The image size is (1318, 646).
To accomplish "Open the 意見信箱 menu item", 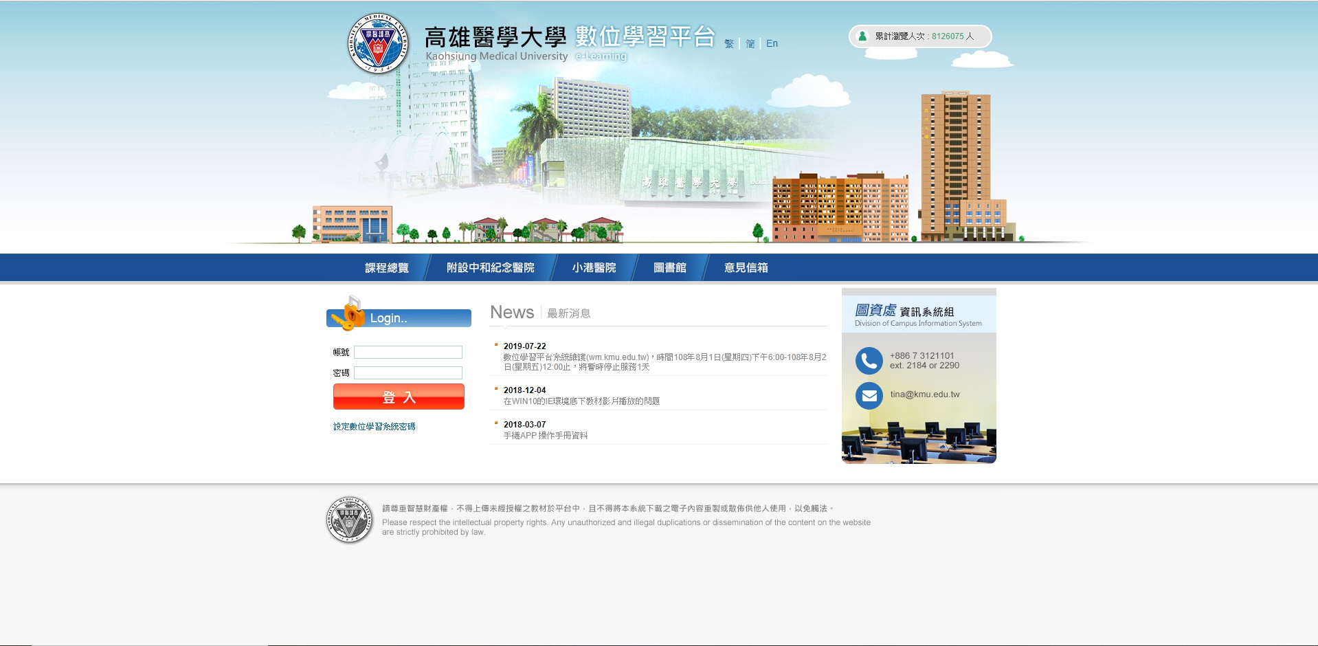I will (746, 268).
